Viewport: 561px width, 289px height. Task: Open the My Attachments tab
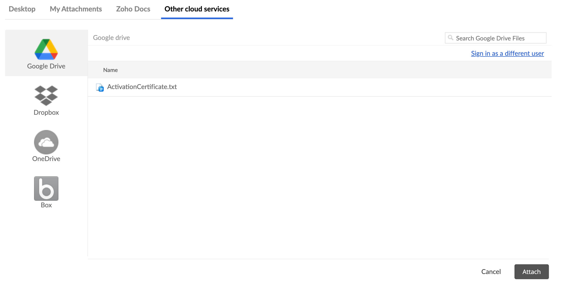(x=76, y=9)
